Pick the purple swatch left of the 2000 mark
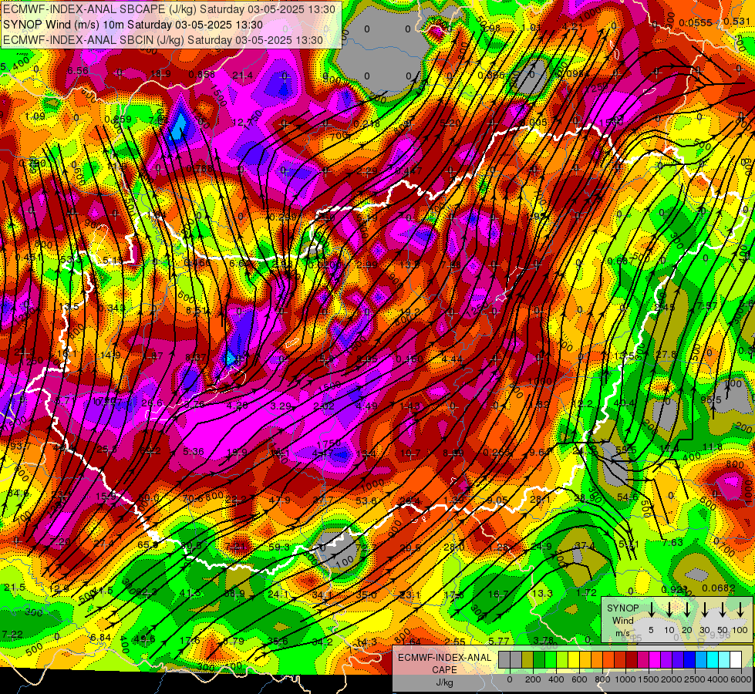The height and width of the screenshot is (694, 755). point(666,659)
